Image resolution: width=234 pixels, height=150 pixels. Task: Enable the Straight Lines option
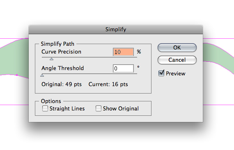point(45,108)
